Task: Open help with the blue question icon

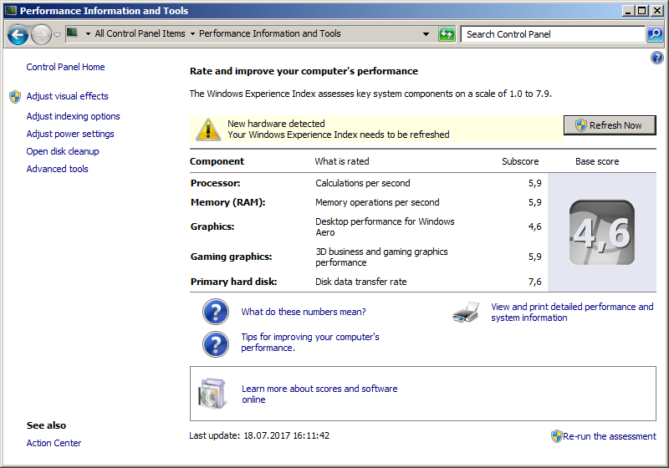Action: click(657, 58)
